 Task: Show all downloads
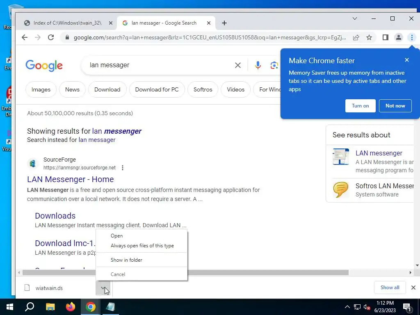[390, 288]
